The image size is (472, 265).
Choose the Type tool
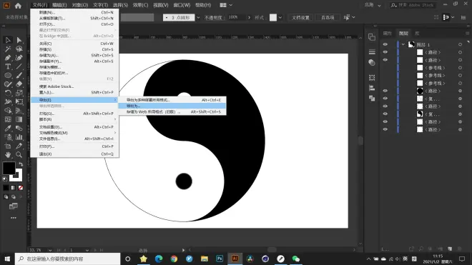point(8,66)
